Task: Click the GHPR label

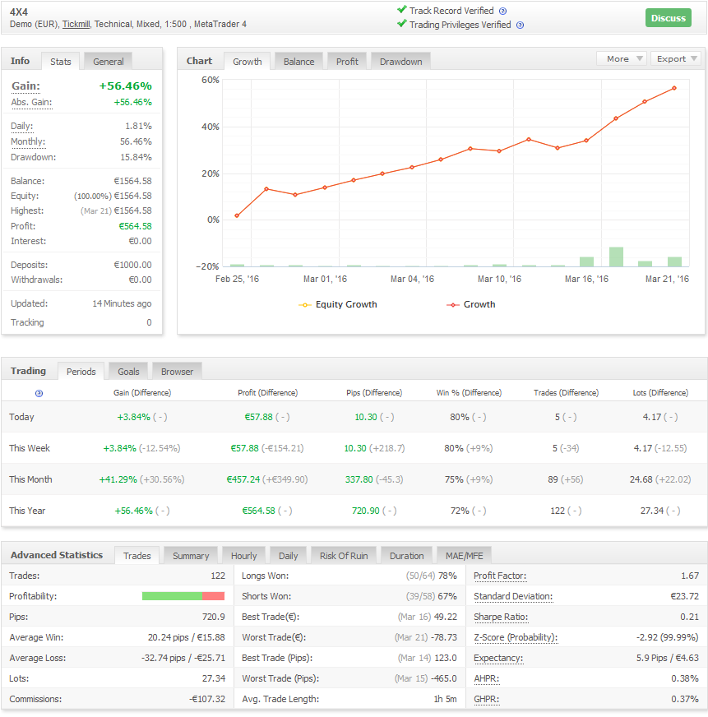Action: [x=487, y=699]
